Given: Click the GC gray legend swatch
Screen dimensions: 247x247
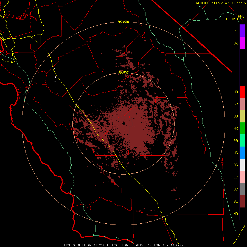Looking at the screenshot, I should [242, 189].
